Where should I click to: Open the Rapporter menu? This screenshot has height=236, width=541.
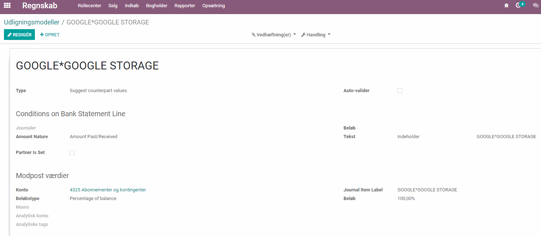coord(185,6)
